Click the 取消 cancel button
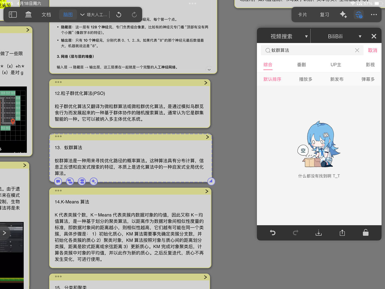The image size is (385, 289). click(372, 50)
